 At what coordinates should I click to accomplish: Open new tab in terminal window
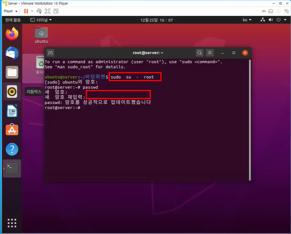pyautogui.click(x=50, y=53)
